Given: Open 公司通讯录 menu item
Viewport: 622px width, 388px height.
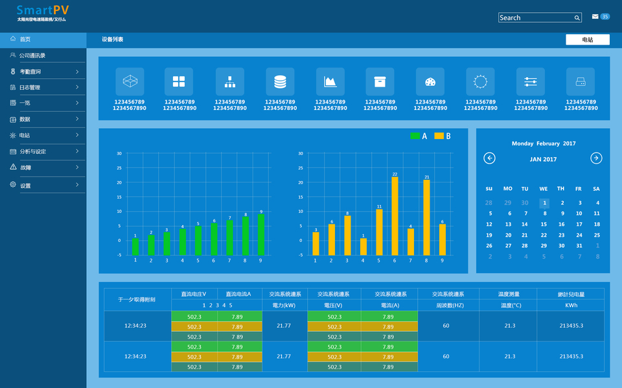Looking at the screenshot, I should tap(32, 56).
